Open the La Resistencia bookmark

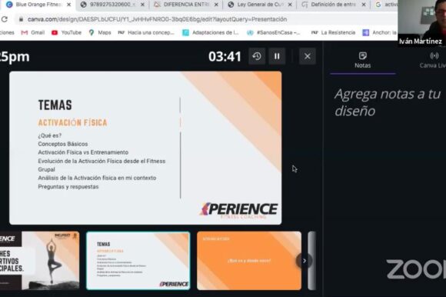(x=334, y=33)
